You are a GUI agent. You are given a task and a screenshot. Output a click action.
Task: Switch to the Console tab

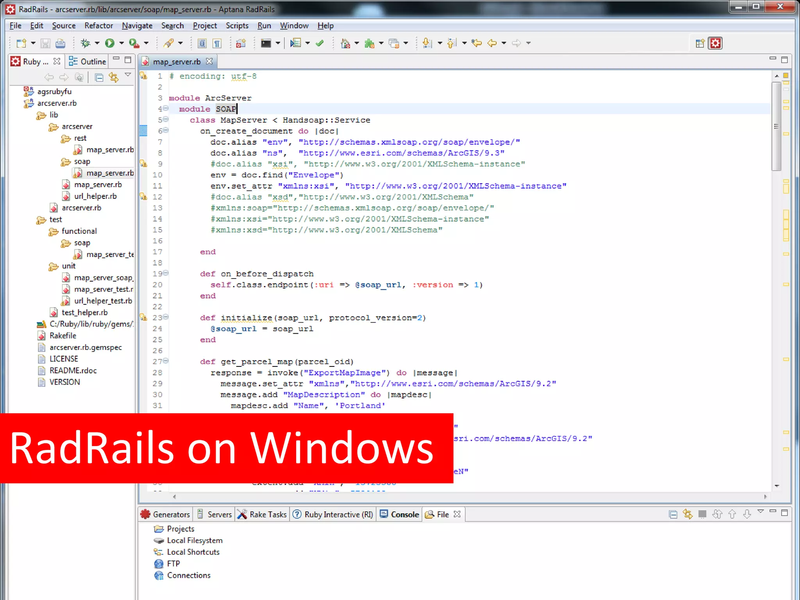(x=400, y=514)
